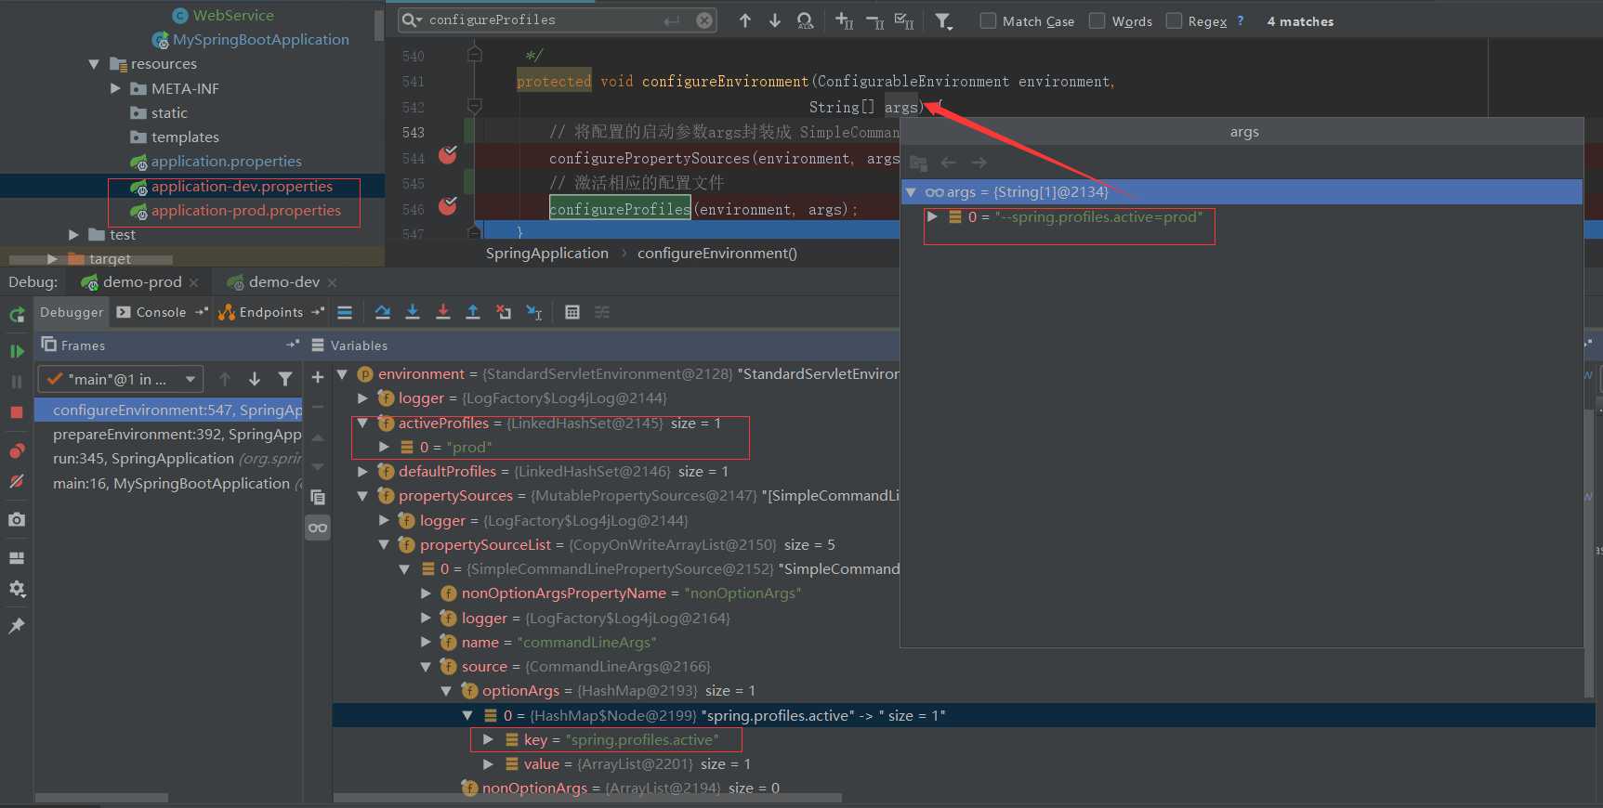The image size is (1603, 808).
Task: Rerun the demo-prod debug session
Action: tap(17, 314)
